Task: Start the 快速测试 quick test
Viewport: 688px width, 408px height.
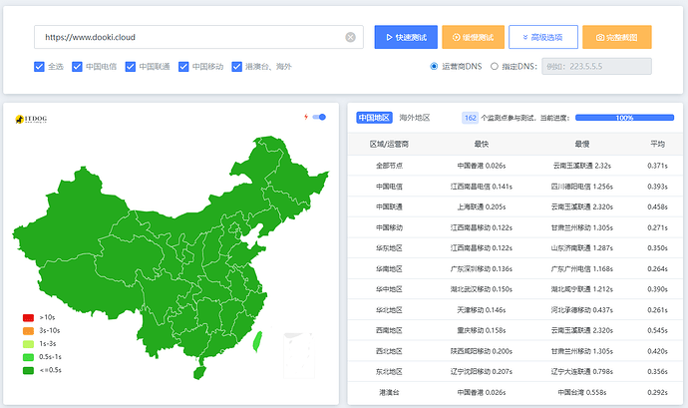Action: pos(406,37)
